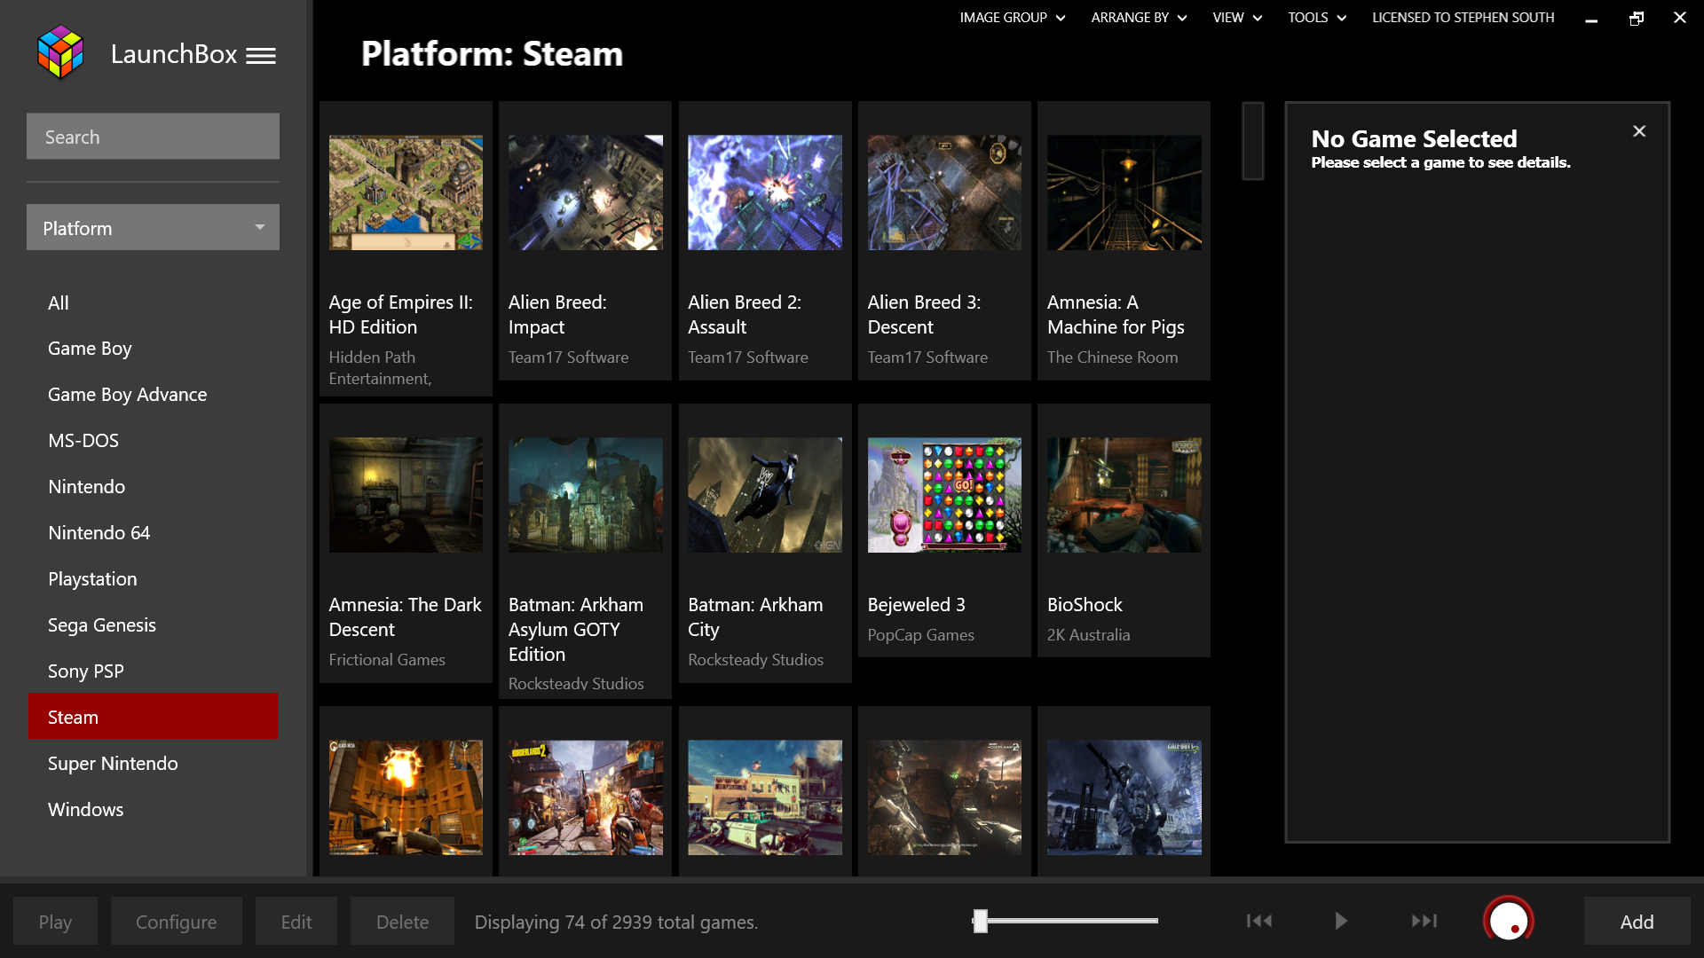Image resolution: width=1704 pixels, height=958 pixels.
Task: Click the PopCap Games developer text
Action: click(920, 635)
